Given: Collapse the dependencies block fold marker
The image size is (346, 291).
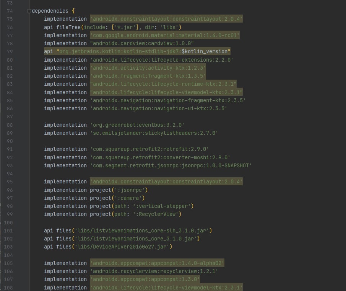Looking at the screenshot, I should [29, 11].
